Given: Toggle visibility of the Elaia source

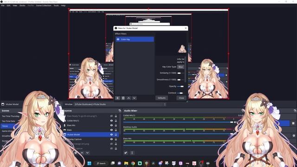Looking at the screenshot, I should [111, 130].
